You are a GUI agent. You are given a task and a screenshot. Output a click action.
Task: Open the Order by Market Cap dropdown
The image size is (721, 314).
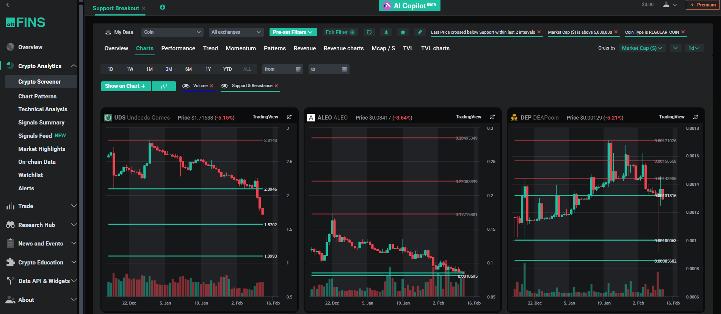coord(642,48)
